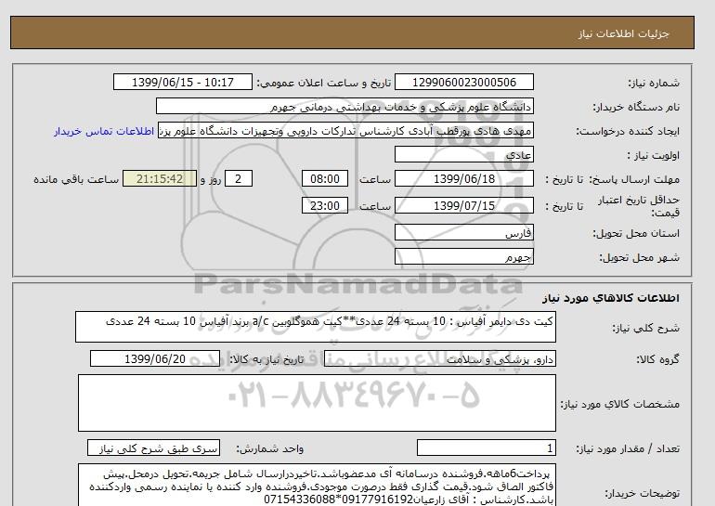
Task: Click the تاریخ نیاز به کالا label
Action: [x=266, y=359]
